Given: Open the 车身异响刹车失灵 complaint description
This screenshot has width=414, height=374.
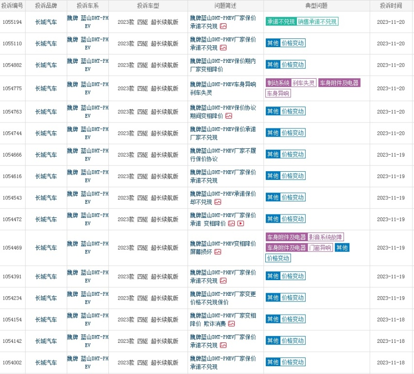Looking at the screenshot, I should [x=223, y=89].
